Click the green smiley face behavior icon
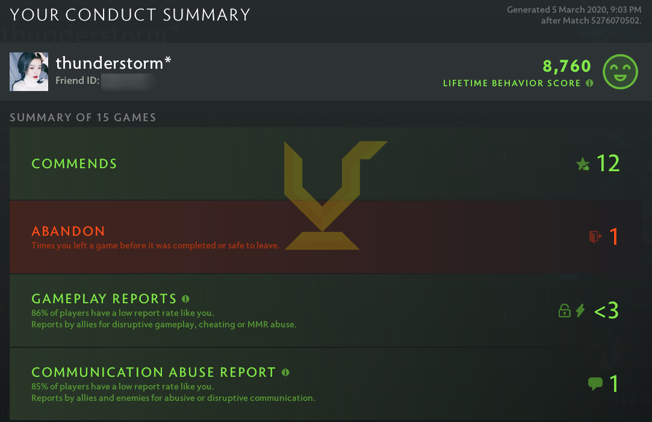The image size is (652, 422). (x=620, y=71)
